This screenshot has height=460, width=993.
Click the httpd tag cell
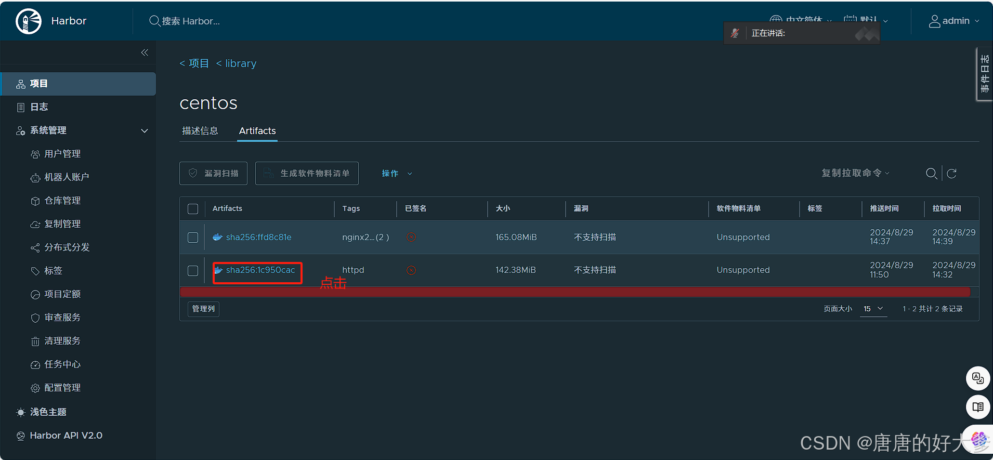point(353,270)
